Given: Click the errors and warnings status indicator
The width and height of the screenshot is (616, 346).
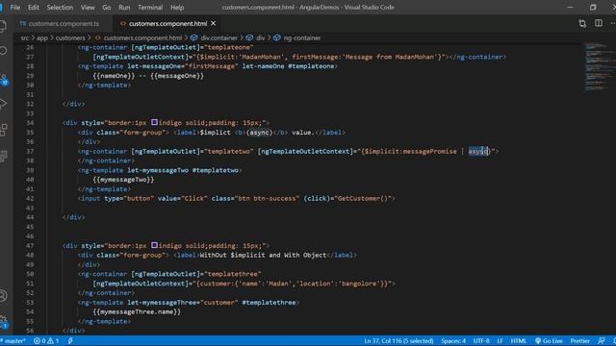Looking at the screenshot, I should tap(46, 341).
